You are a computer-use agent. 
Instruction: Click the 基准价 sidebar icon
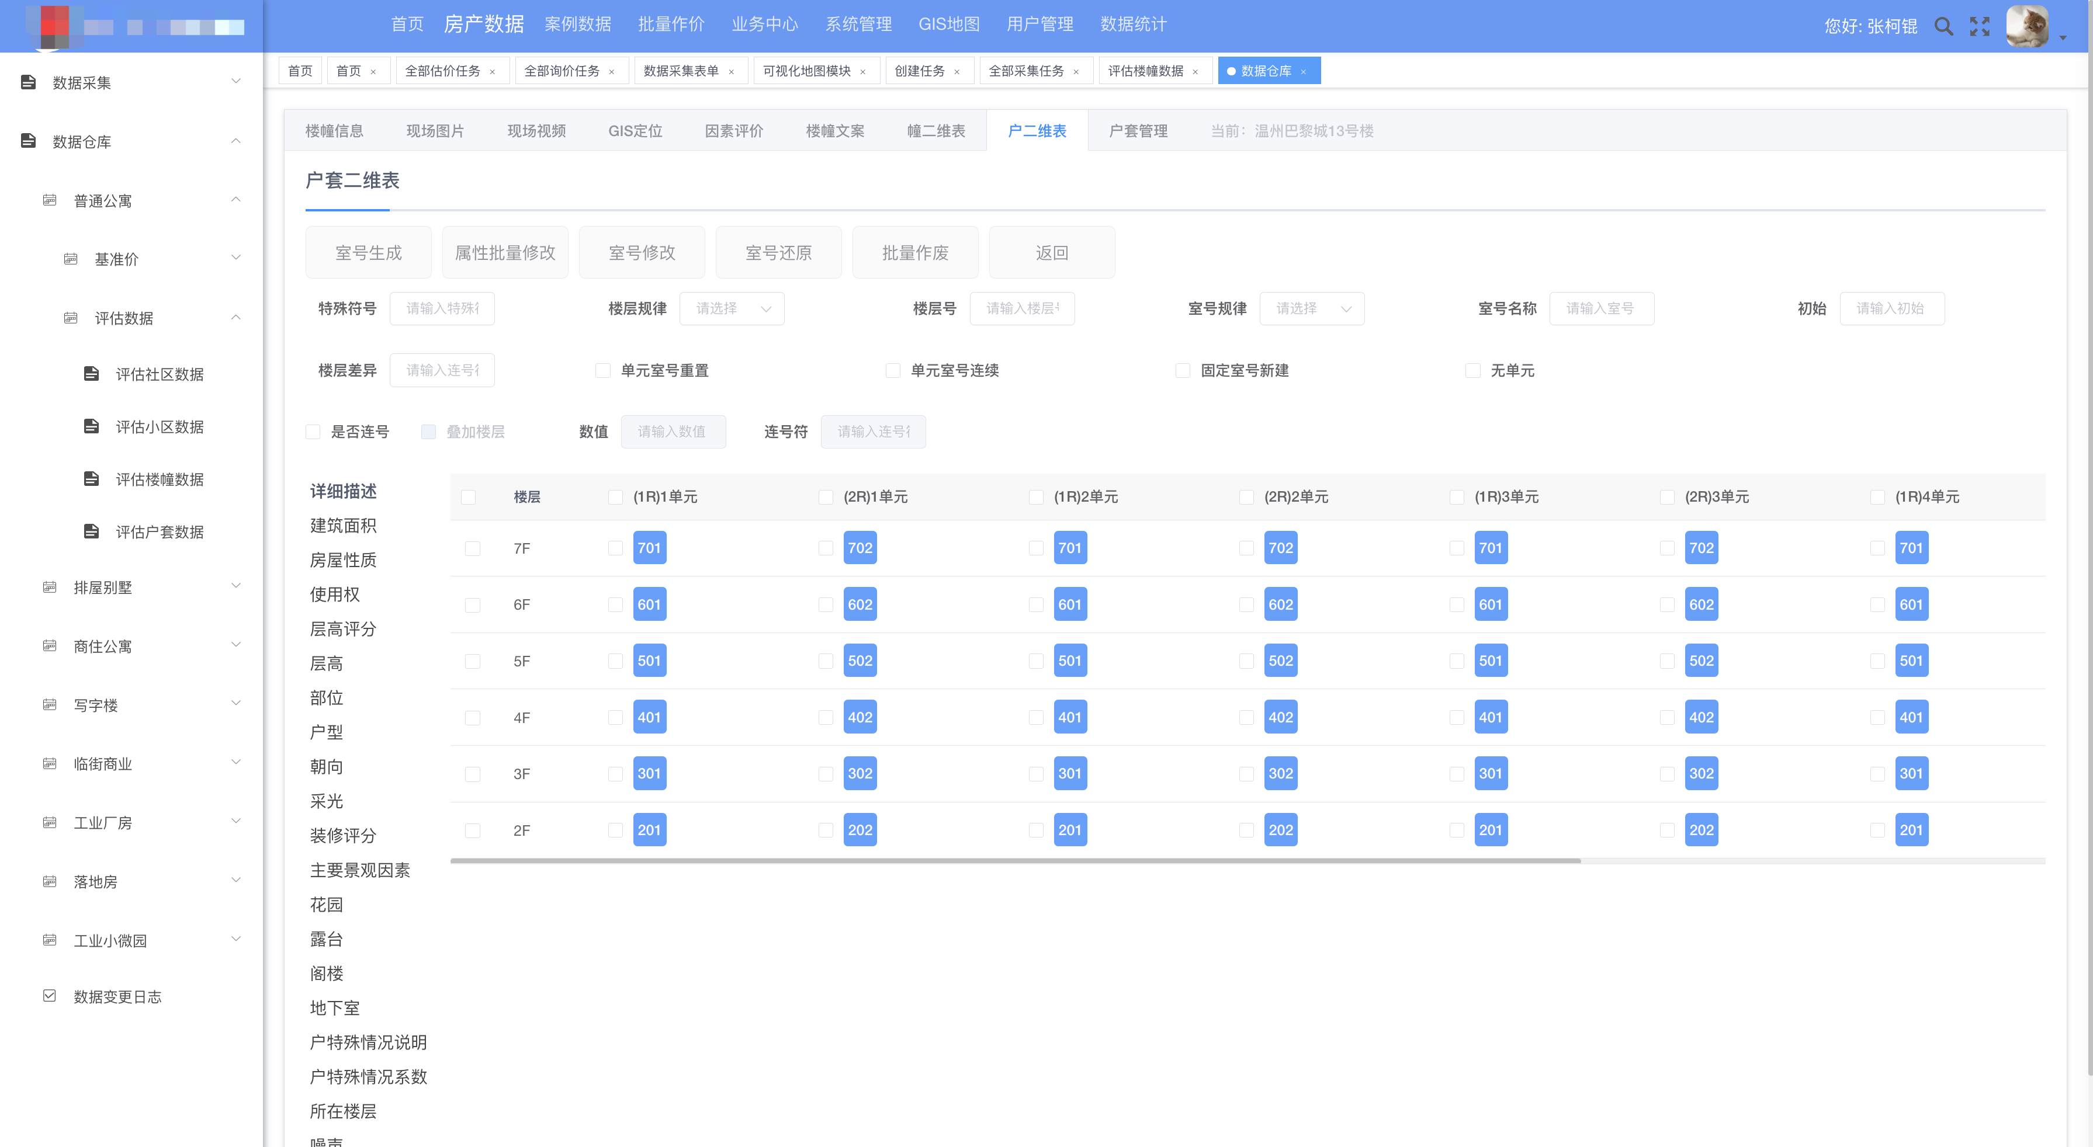pos(71,259)
